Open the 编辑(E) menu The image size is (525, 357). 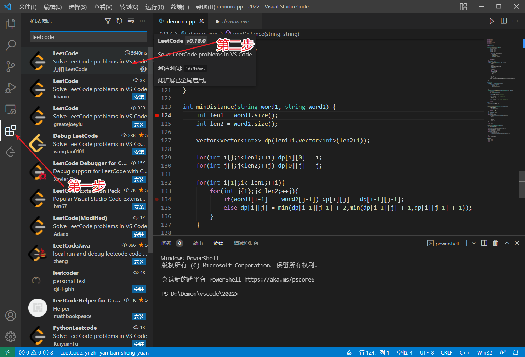point(52,7)
